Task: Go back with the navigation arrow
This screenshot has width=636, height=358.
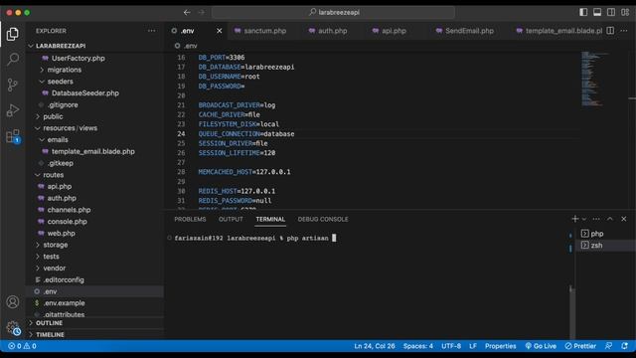Action: pos(187,13)
